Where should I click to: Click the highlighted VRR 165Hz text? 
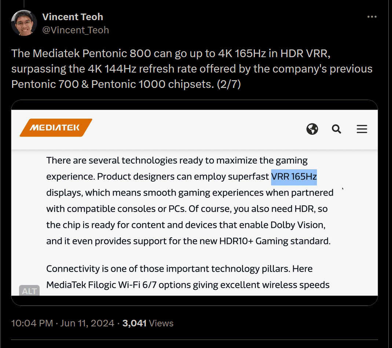coord(294,177)
